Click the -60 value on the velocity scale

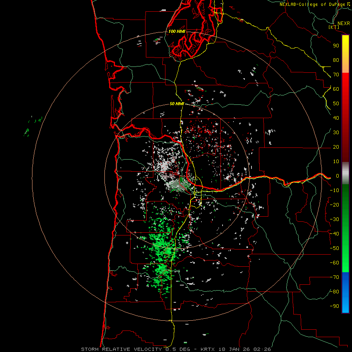(x=334, y=263)
